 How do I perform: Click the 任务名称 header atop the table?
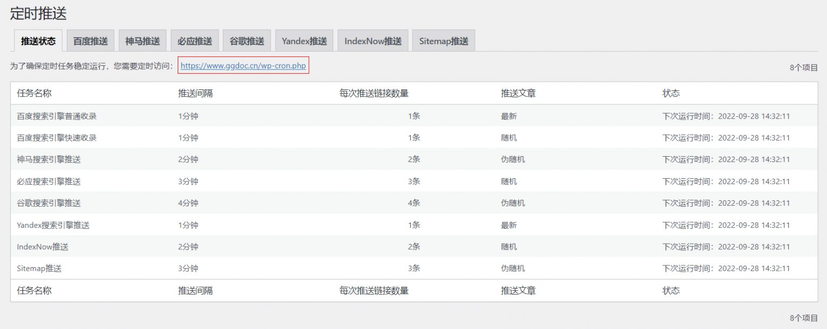pyautogui.click(x=34, y=93)
